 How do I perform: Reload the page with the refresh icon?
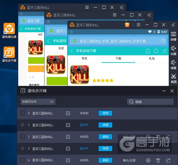163,41
